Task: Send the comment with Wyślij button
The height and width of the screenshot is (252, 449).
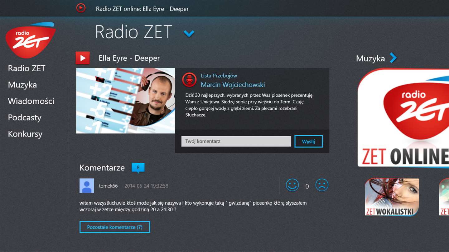Action: (308, 141)
